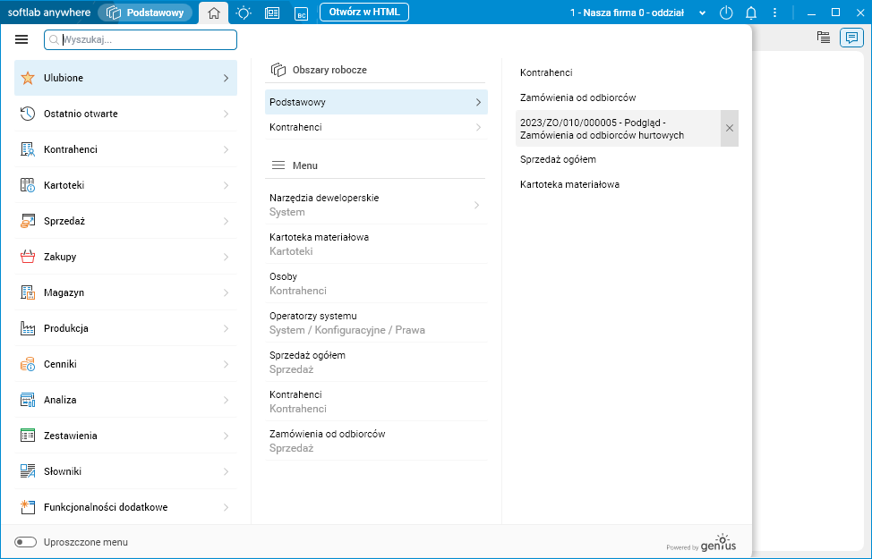The width and height of the screenshot is (872, 559).
Task: Click the Funkcjonalności dodatkowe icon
Action: [27, 507]
